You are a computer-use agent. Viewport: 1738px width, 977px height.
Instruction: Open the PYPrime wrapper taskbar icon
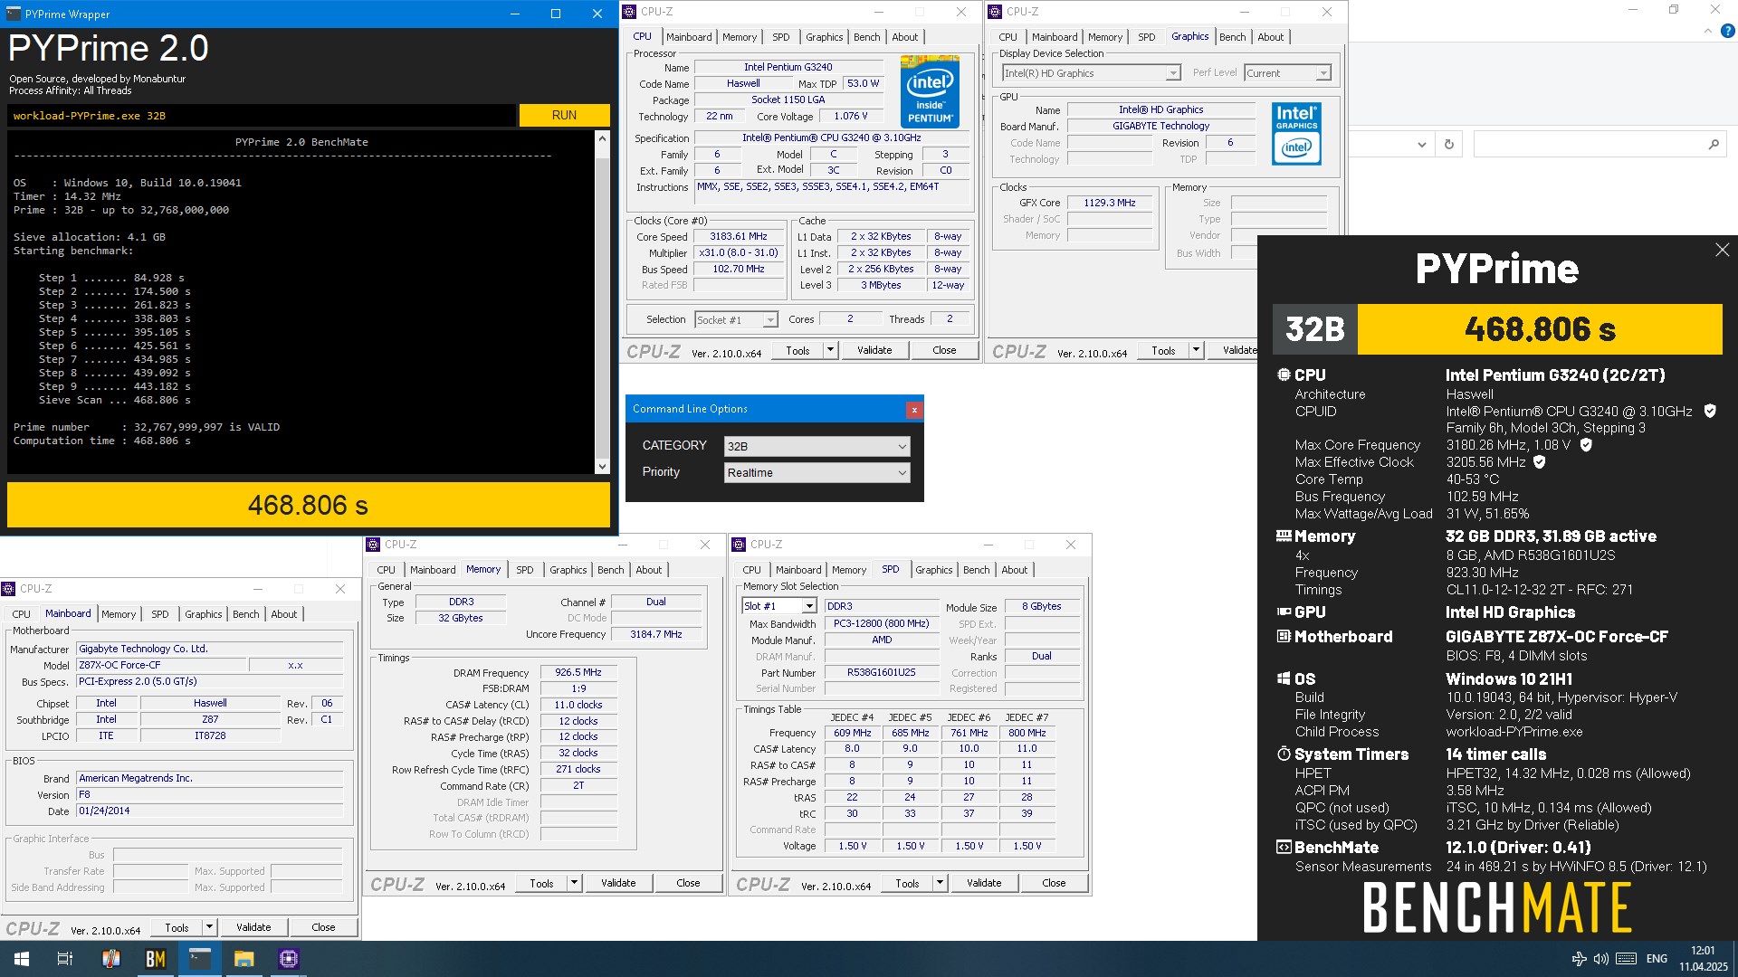point(199,959)
